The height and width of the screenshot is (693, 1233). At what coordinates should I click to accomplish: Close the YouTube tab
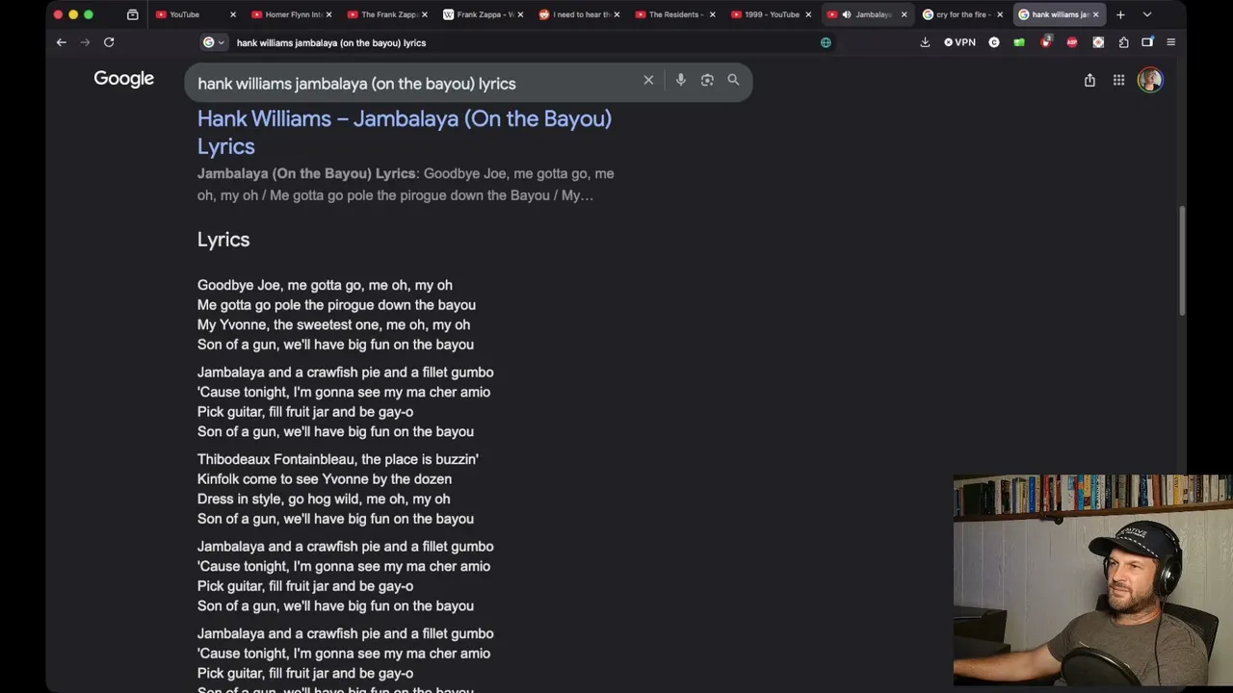tap(232, 14)
